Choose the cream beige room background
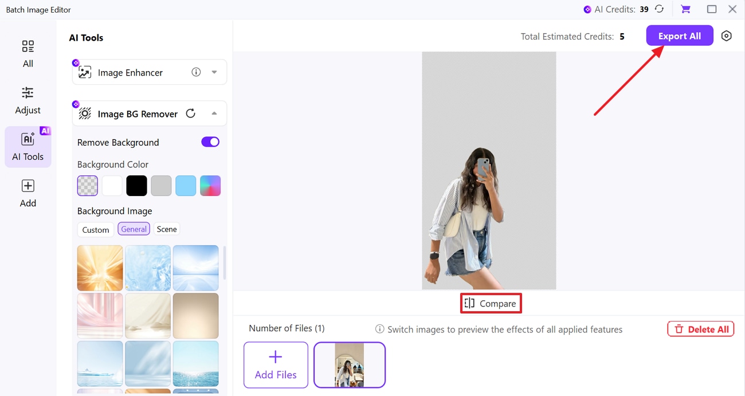745x396 pixels. pyautogui.click(x=148, y=316)
